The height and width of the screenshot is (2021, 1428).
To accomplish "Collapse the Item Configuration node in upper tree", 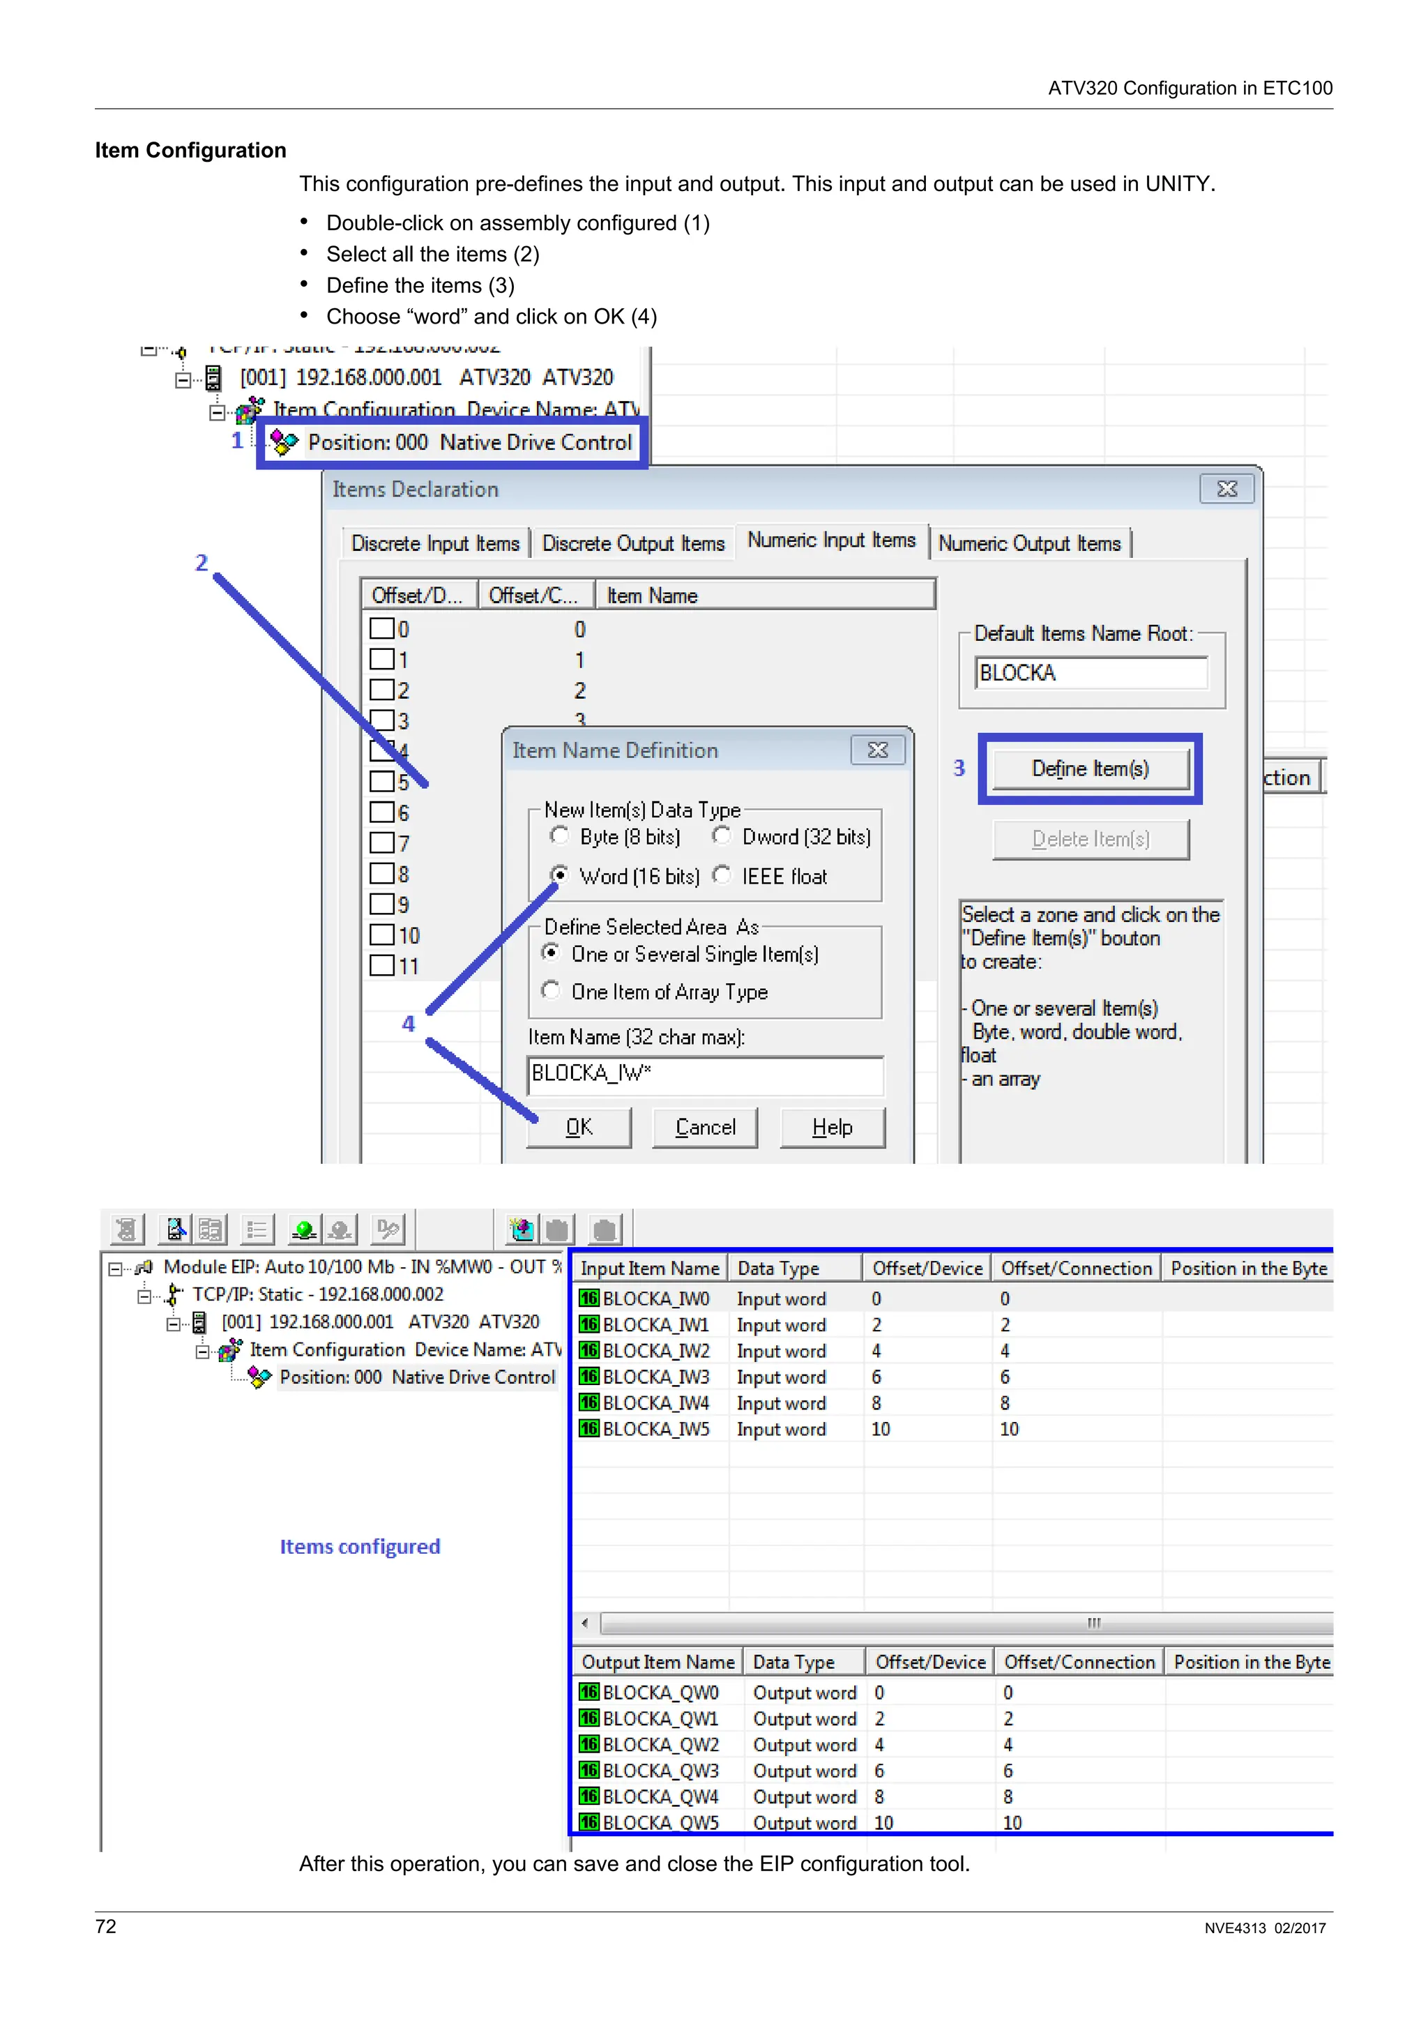I will (x=218, y=412).
